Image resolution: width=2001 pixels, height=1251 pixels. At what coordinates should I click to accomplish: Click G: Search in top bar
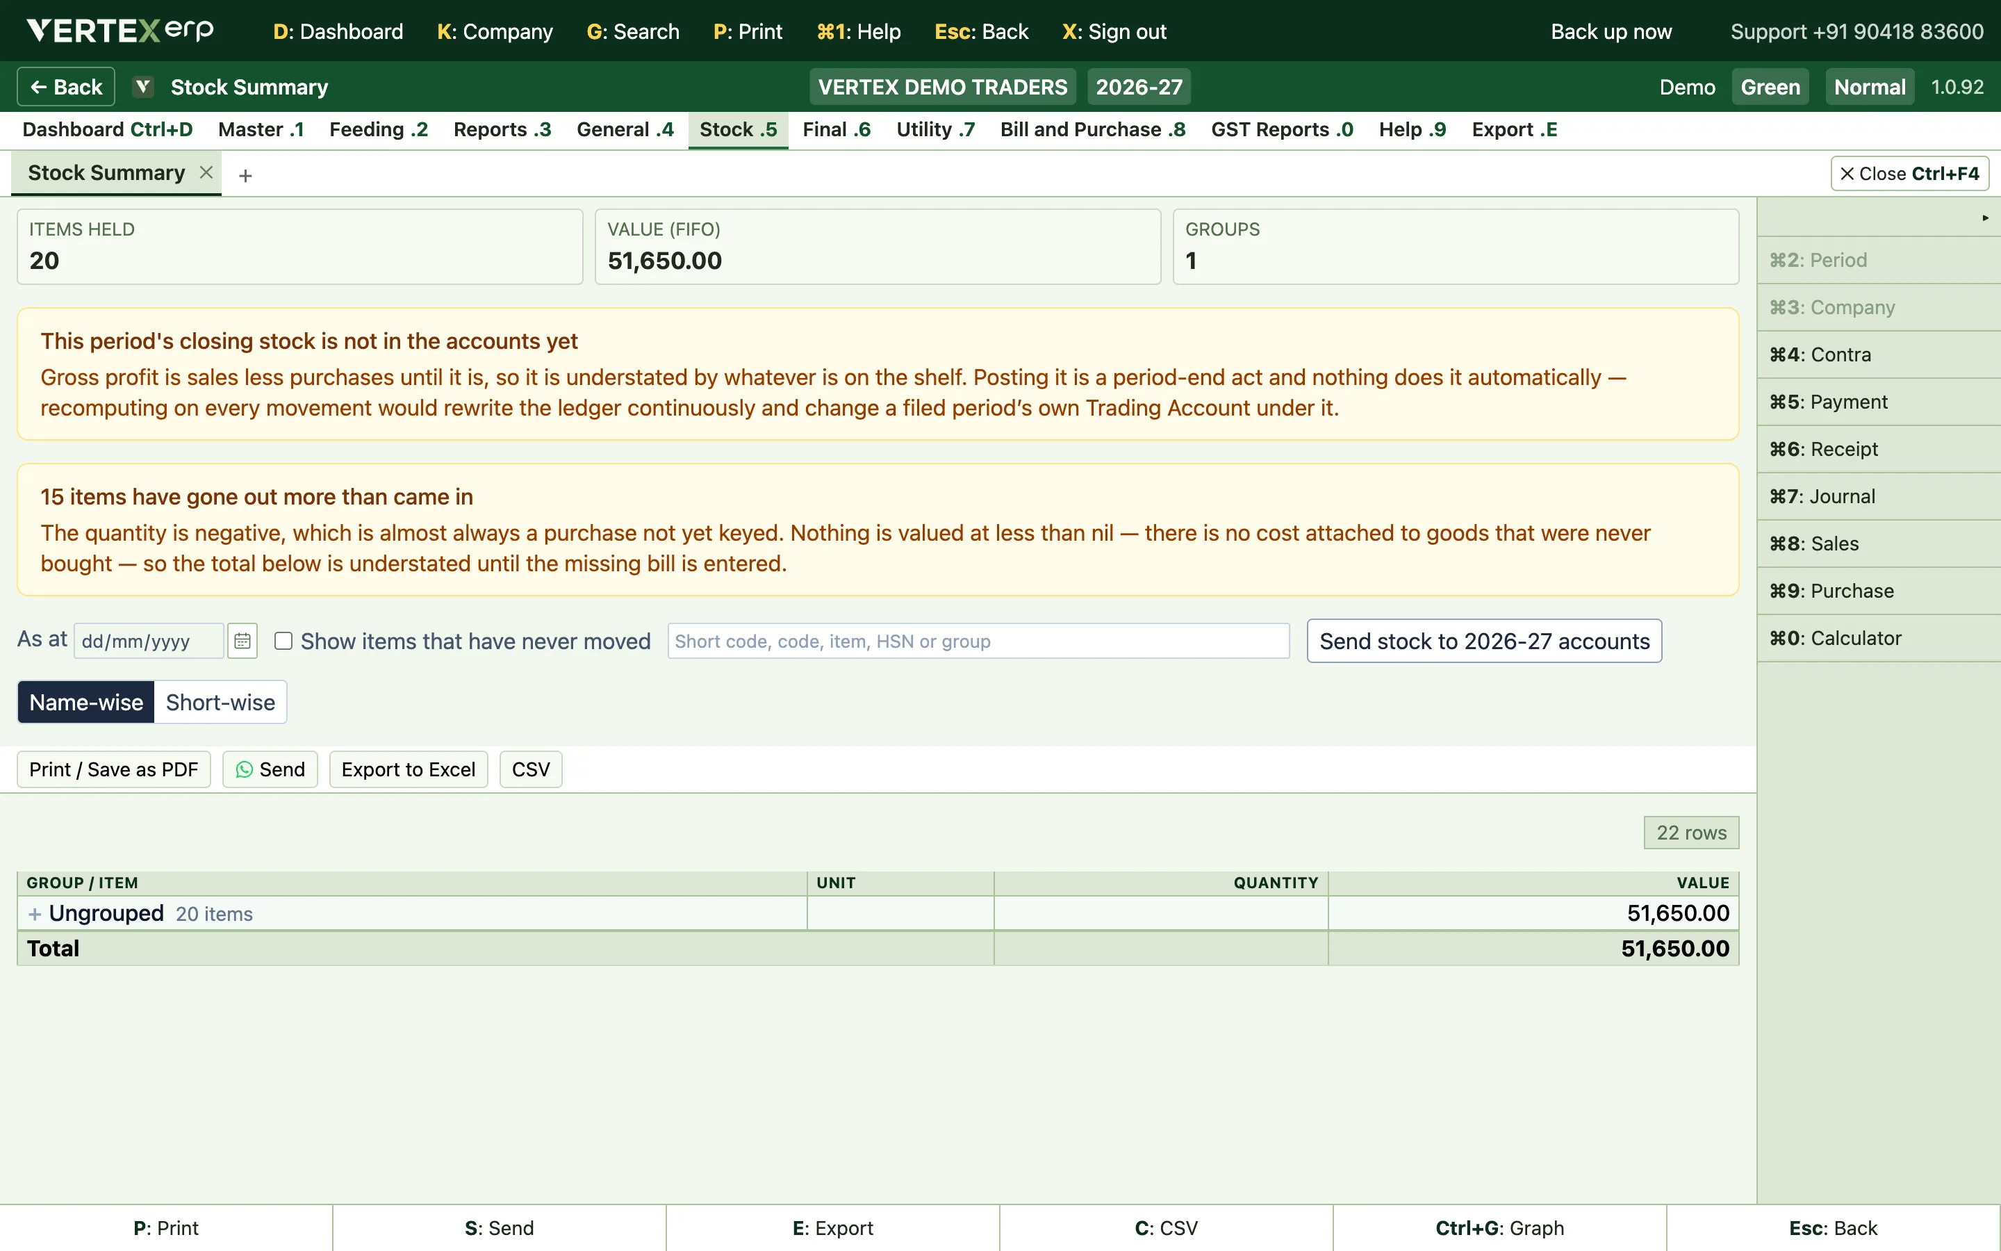(632, 31)
